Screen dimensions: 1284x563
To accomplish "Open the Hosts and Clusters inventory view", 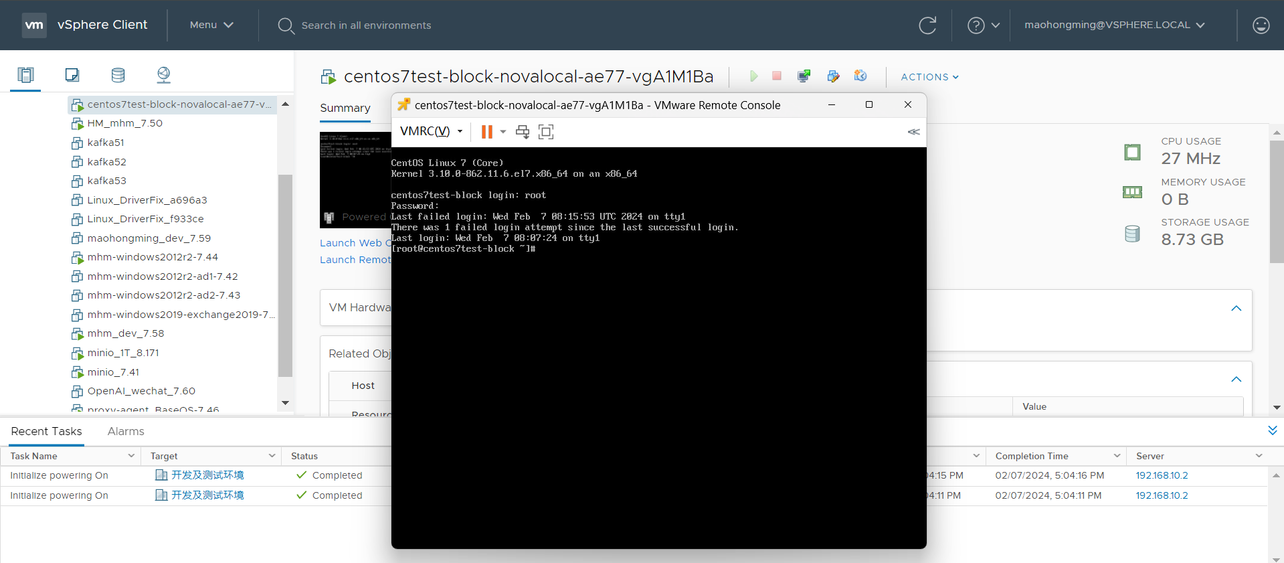I will 26,75.
